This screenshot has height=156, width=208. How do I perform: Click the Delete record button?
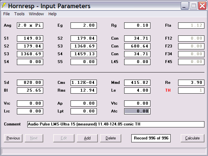pos(110,138)
